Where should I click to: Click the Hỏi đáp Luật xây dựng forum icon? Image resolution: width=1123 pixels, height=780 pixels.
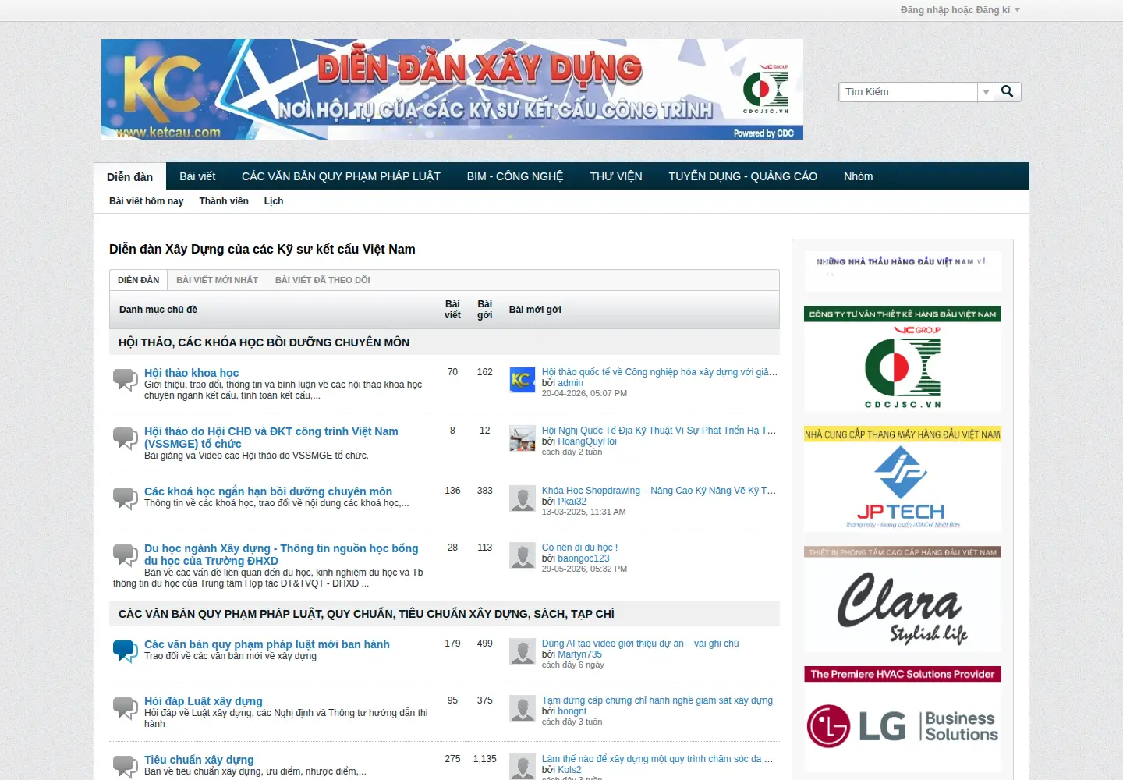(x=125, y=708)
